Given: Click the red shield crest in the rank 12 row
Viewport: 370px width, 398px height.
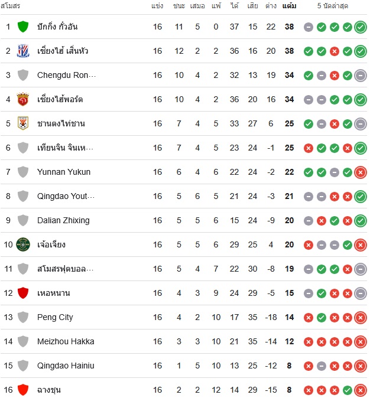Looking at the screenshot, I should point(23,293).
